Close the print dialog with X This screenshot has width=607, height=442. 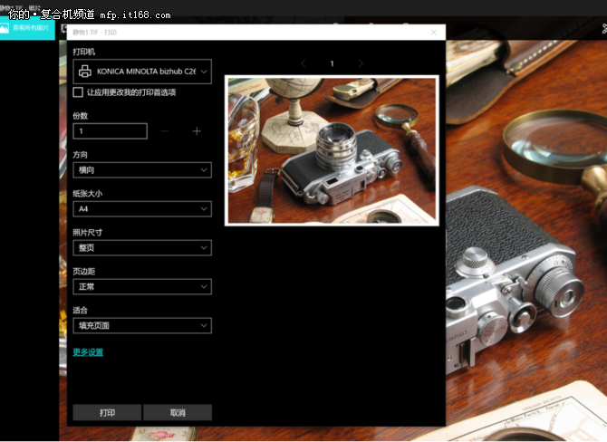[x=434, y=33]
